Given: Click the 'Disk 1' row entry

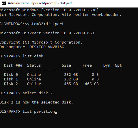Looking at the screenshot, I should [51, 79].
